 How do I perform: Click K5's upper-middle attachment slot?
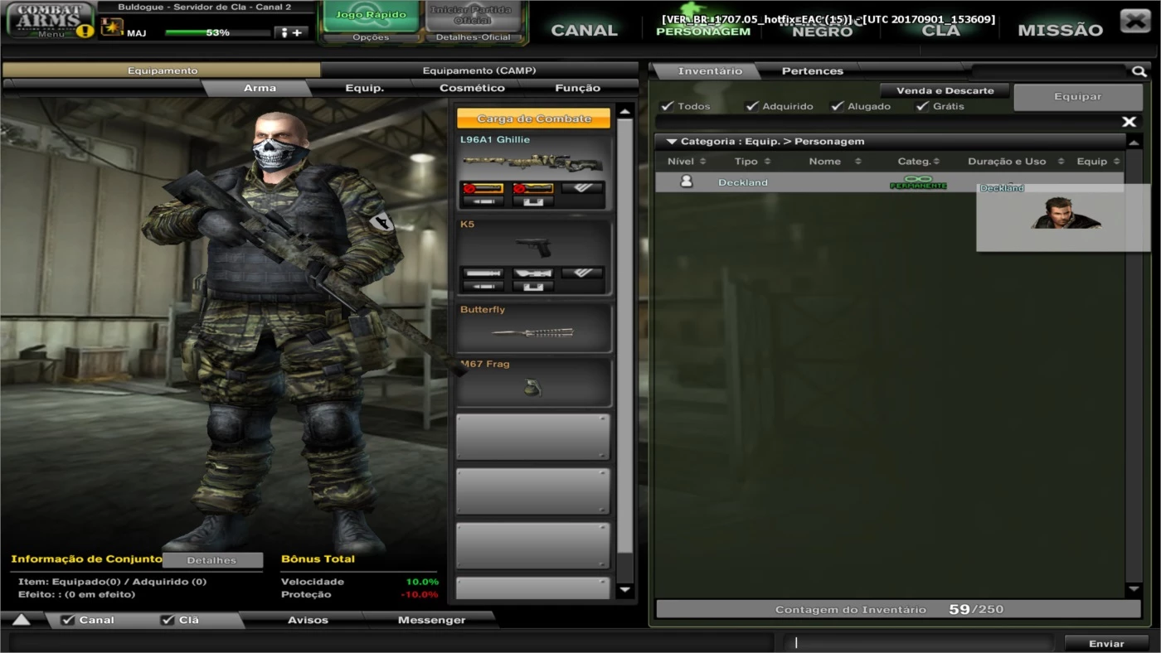tap(532, 273)
